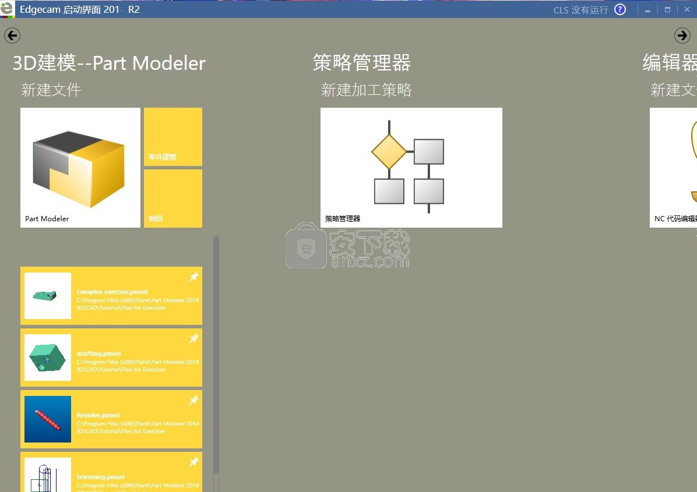The width and height of the screenshot is (697, 492).
Task: Click the Edgecam 启动界面 window title
Action: [x=80, y=9]
